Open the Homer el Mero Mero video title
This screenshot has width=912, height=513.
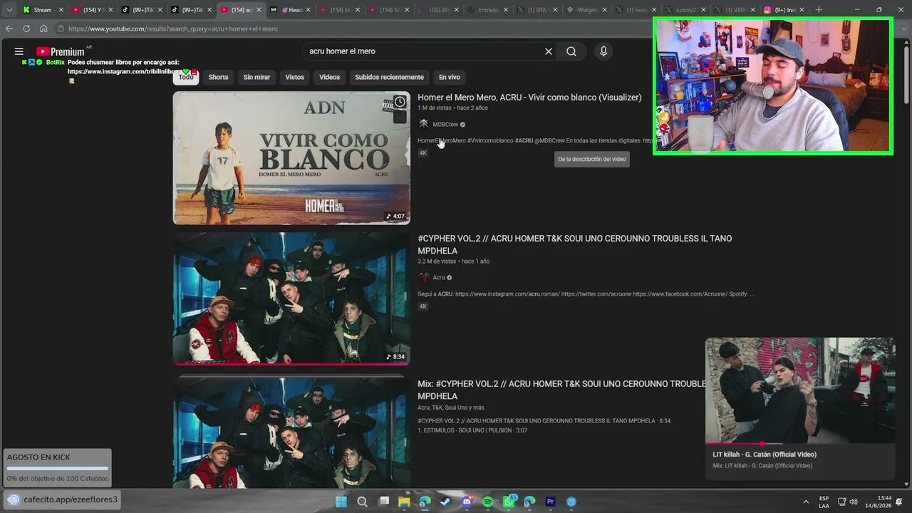click(x=529, y=98)
